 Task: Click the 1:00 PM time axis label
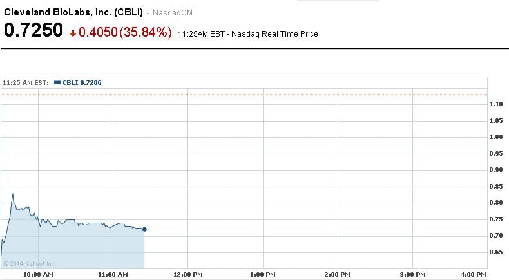tap(262, 275)
